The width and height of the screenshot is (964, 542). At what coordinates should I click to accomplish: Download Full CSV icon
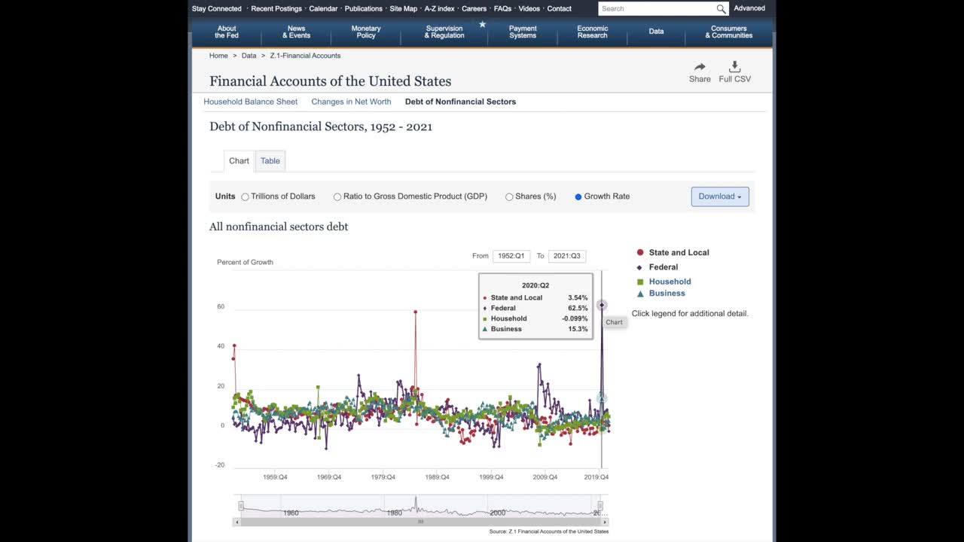(735, 67)
